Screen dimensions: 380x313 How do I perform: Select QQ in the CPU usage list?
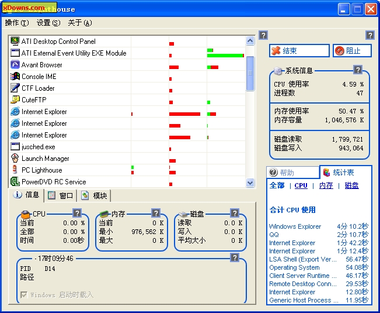pyautogui.click(x=274, y=235)
